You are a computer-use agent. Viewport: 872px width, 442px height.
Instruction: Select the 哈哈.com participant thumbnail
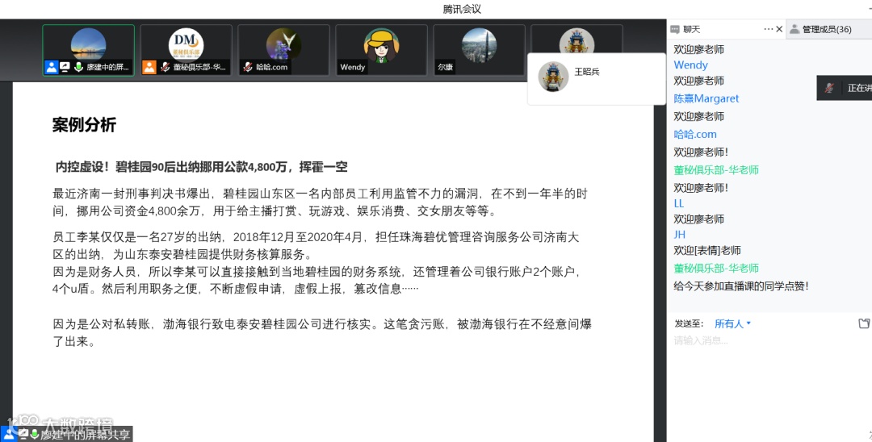point(283,50)
